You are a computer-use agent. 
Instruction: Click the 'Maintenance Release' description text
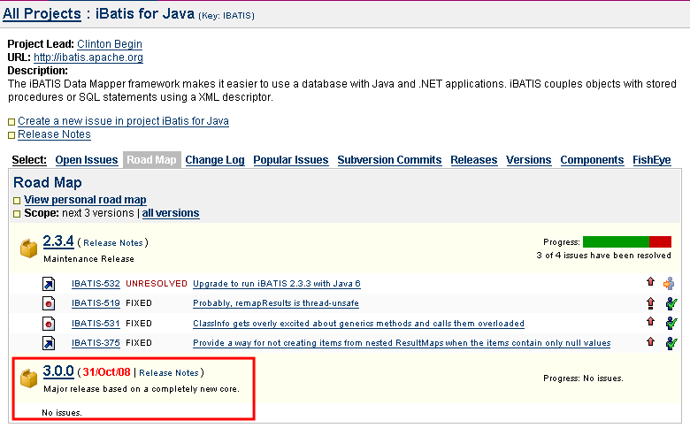(x=88, y=258)
